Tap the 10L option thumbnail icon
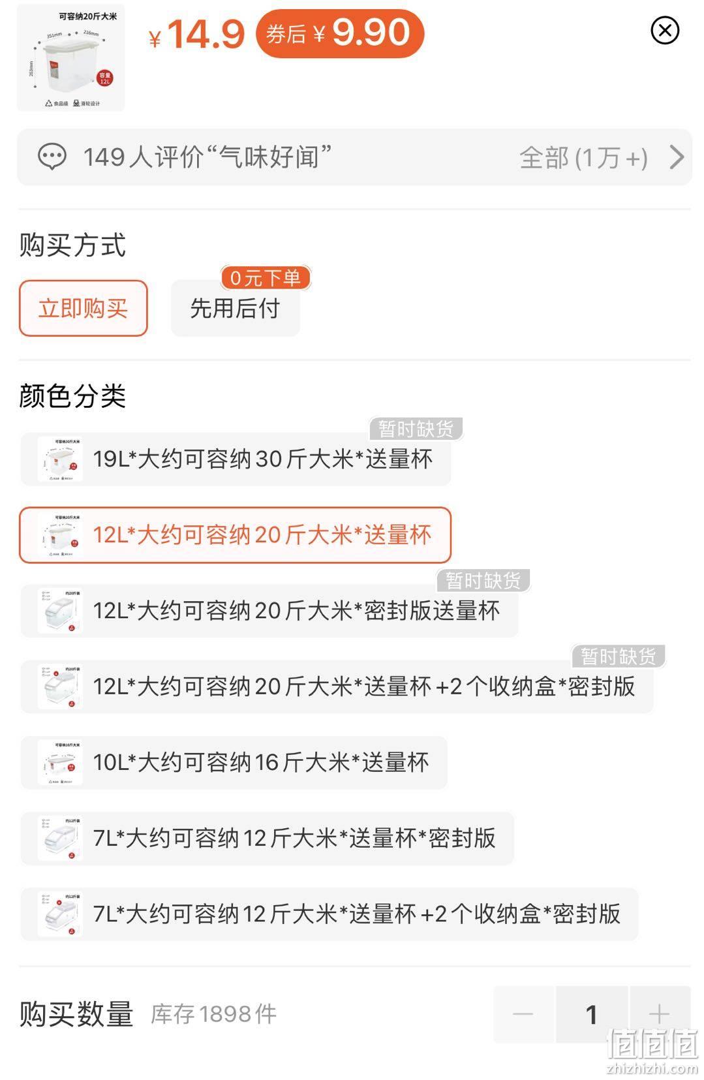Image resolution: width=704 pixels, height=1080 pixels. [60, 762]
